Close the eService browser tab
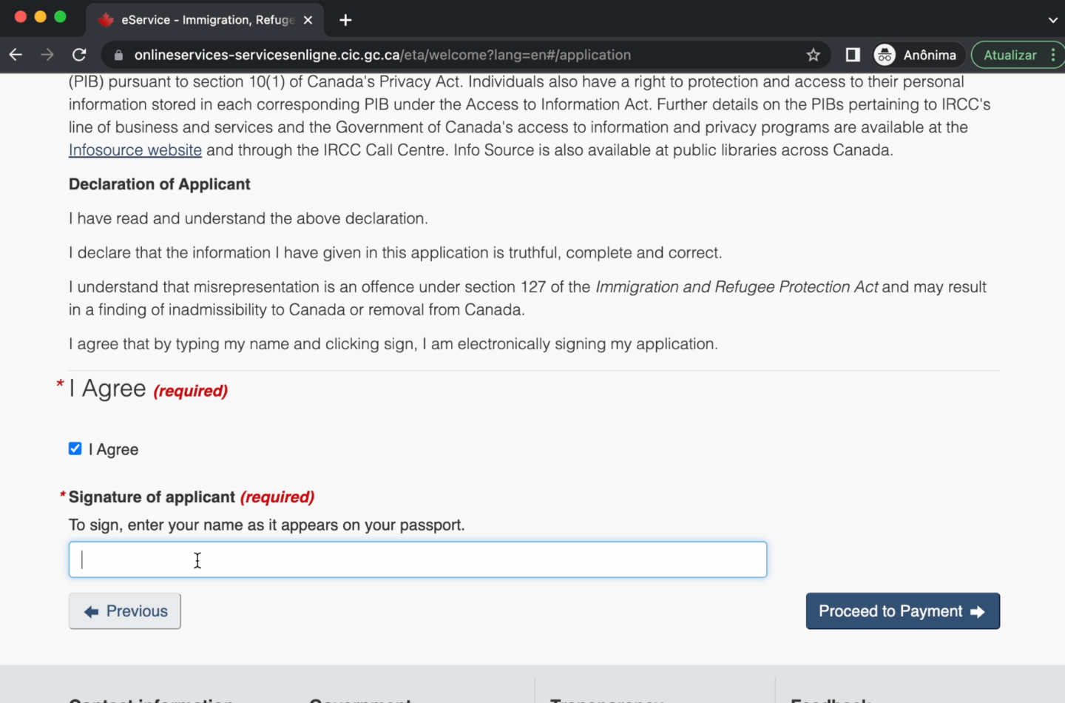 [308, 20]
